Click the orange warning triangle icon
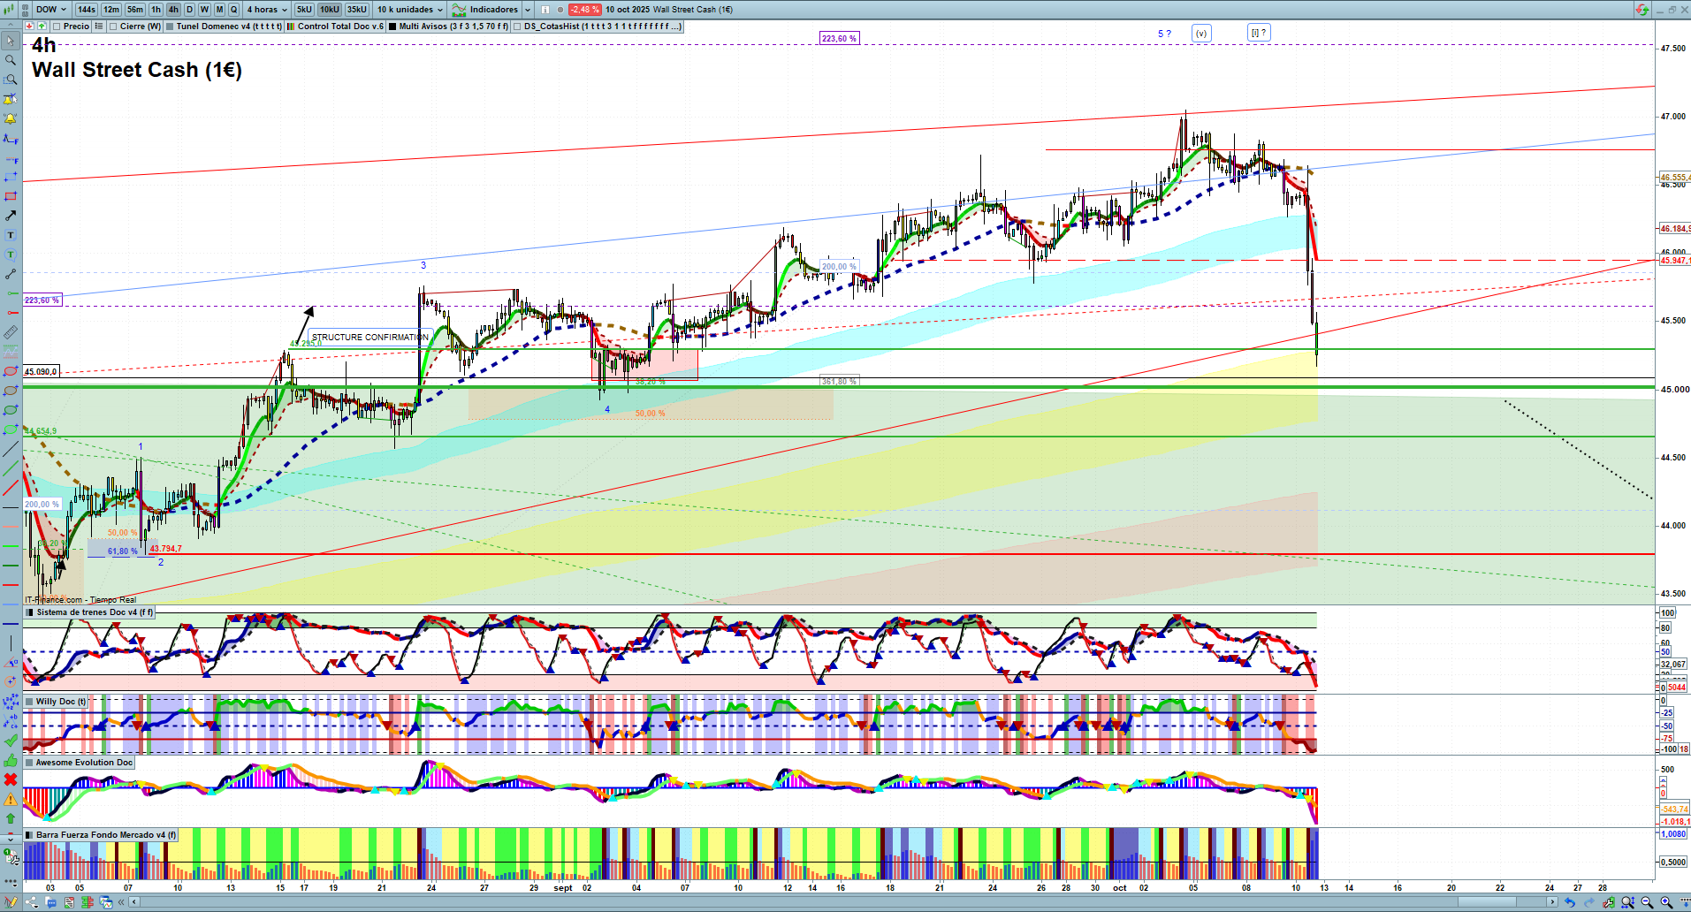The width and height of the screenshot is (1691, 912). pos(11,799)
